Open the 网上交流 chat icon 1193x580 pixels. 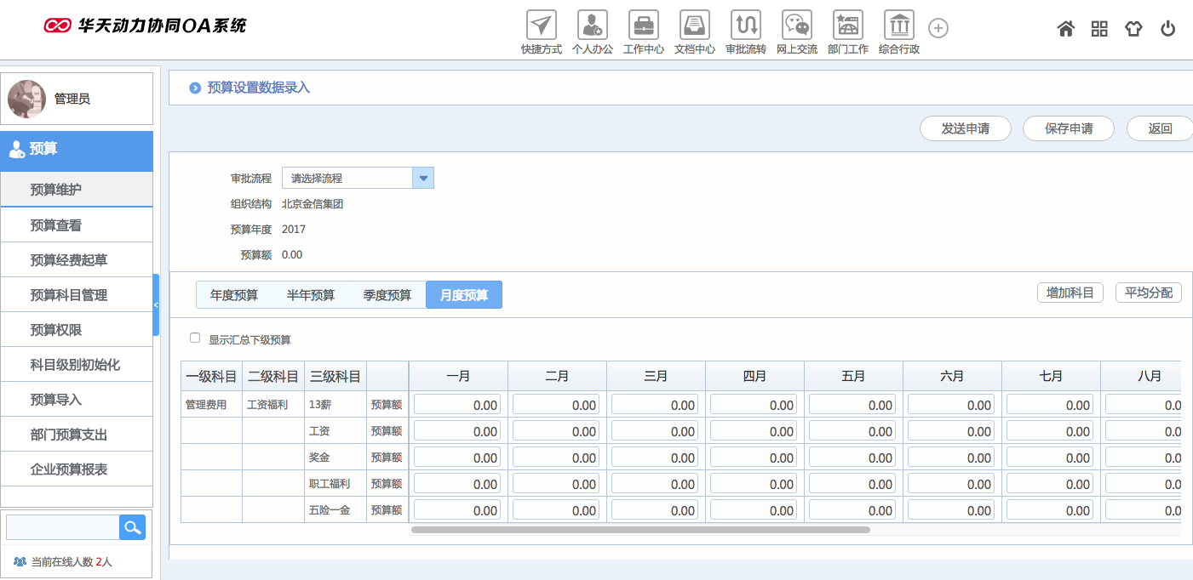796,26
